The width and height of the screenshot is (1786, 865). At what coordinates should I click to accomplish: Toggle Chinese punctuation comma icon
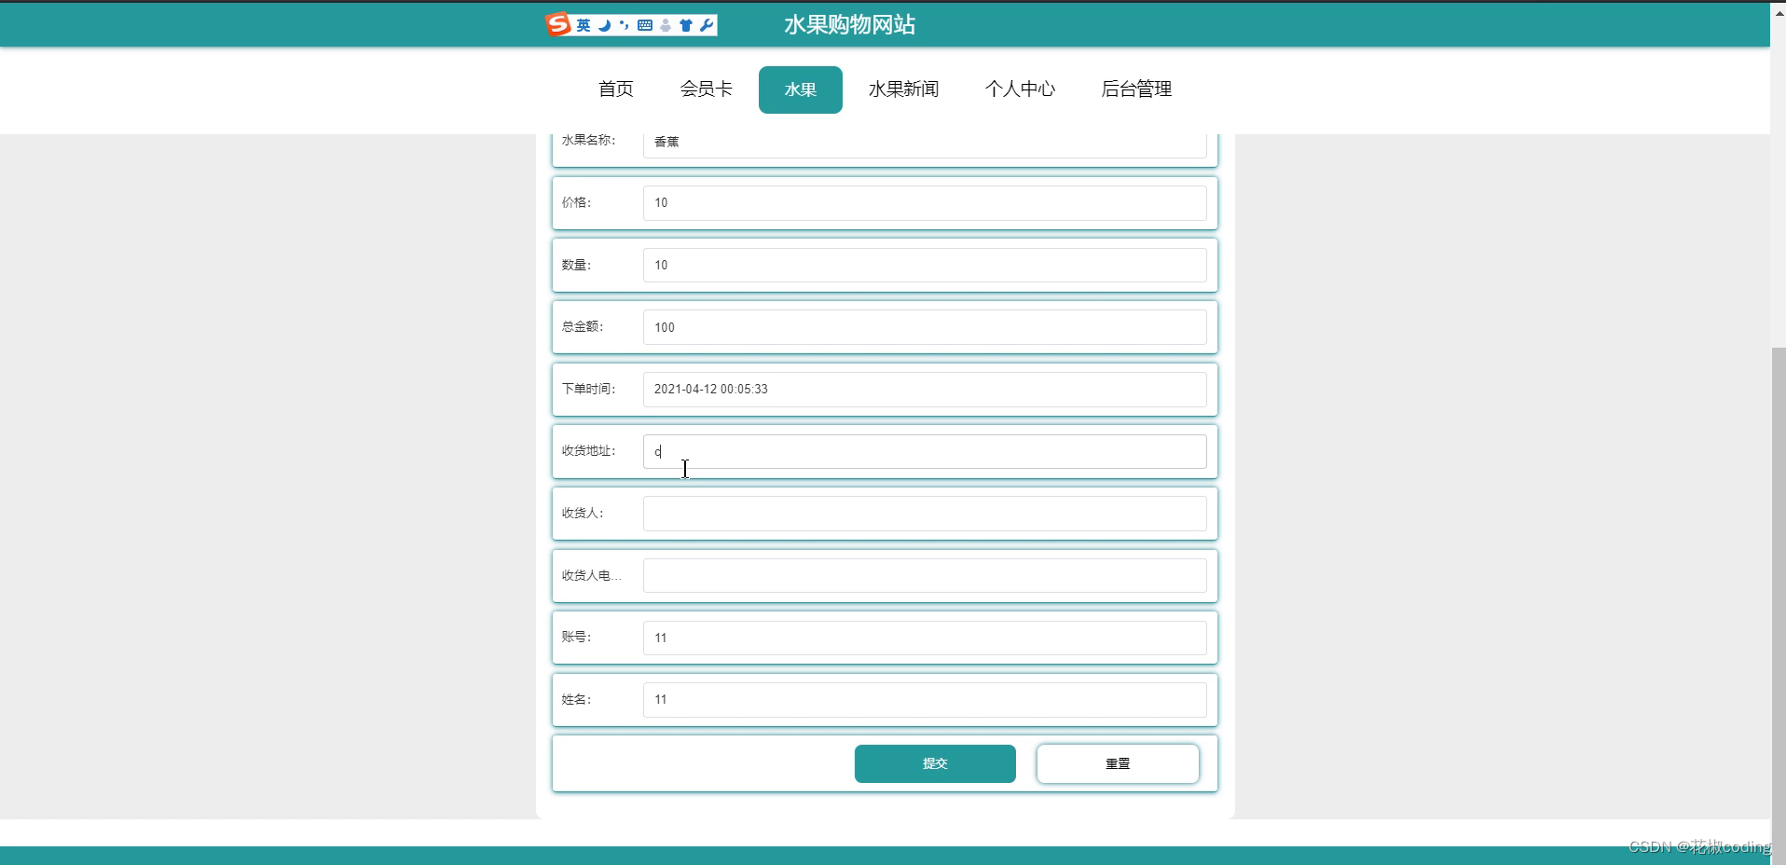(x=624, y=25)
